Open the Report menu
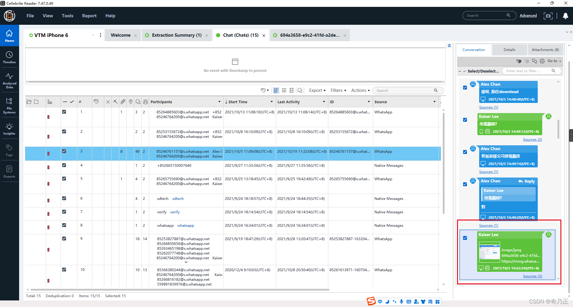573x307 pixels. pyautogui.click(x=89, y=16)
